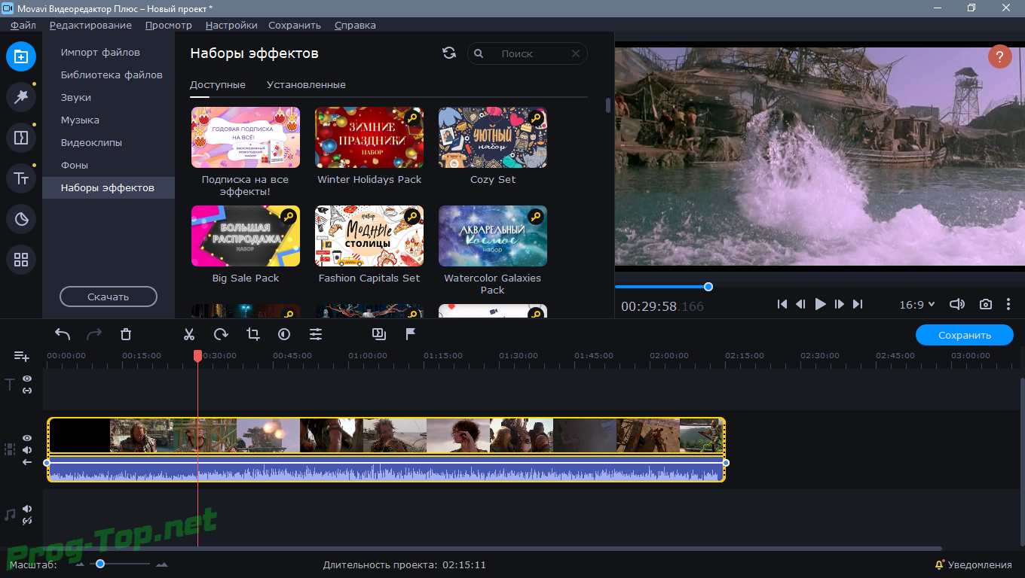Open the Cozy Set thumbnail
Image resolution: width=1025 pixels, height=578 pixels.
click(493, 137)
